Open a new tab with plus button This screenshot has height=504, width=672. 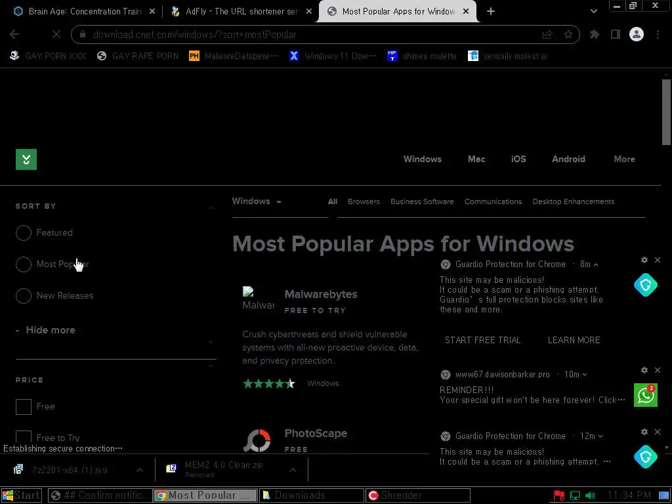491,12
